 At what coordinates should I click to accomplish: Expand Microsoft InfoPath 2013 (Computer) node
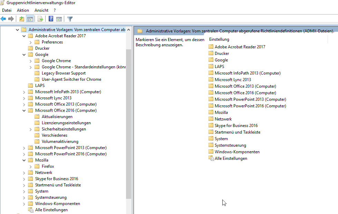coord(24,92)
